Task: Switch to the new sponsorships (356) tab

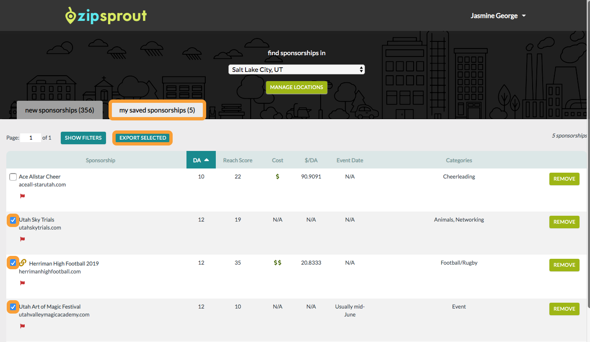Action: 60,110
